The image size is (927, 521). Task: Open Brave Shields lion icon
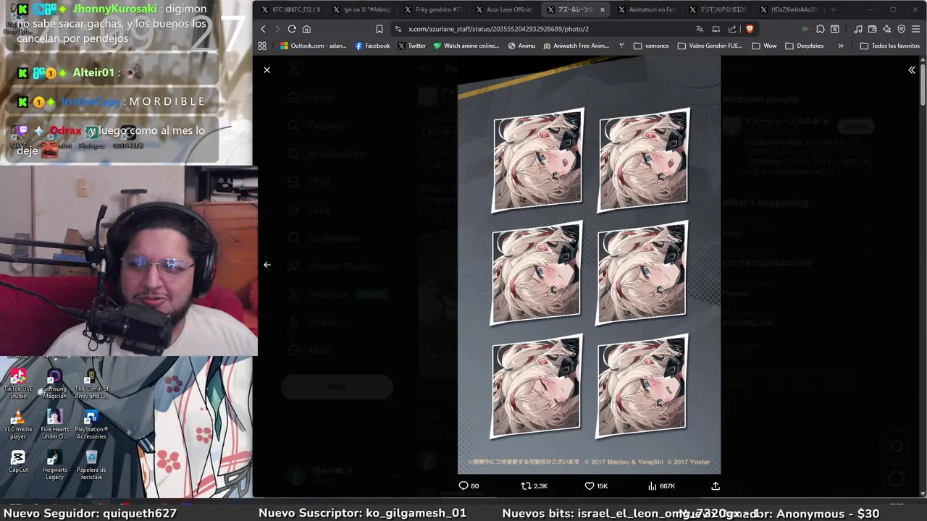tap(750, 29)
